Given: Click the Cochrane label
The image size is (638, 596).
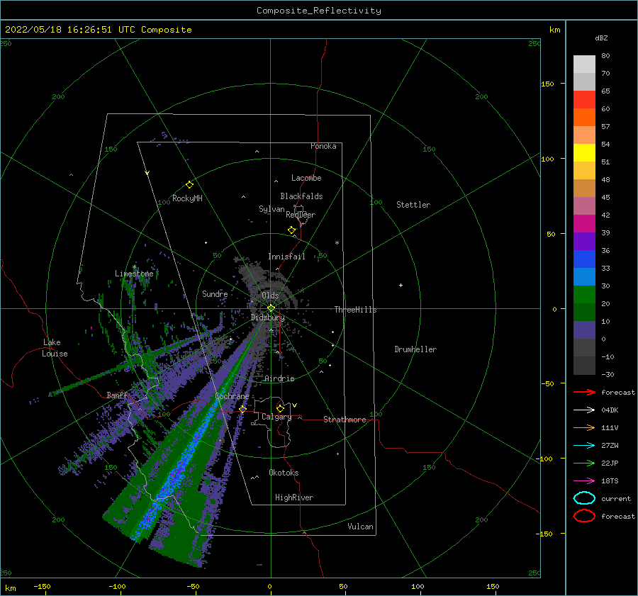Looking at the screenshot, I should (232, 396).
